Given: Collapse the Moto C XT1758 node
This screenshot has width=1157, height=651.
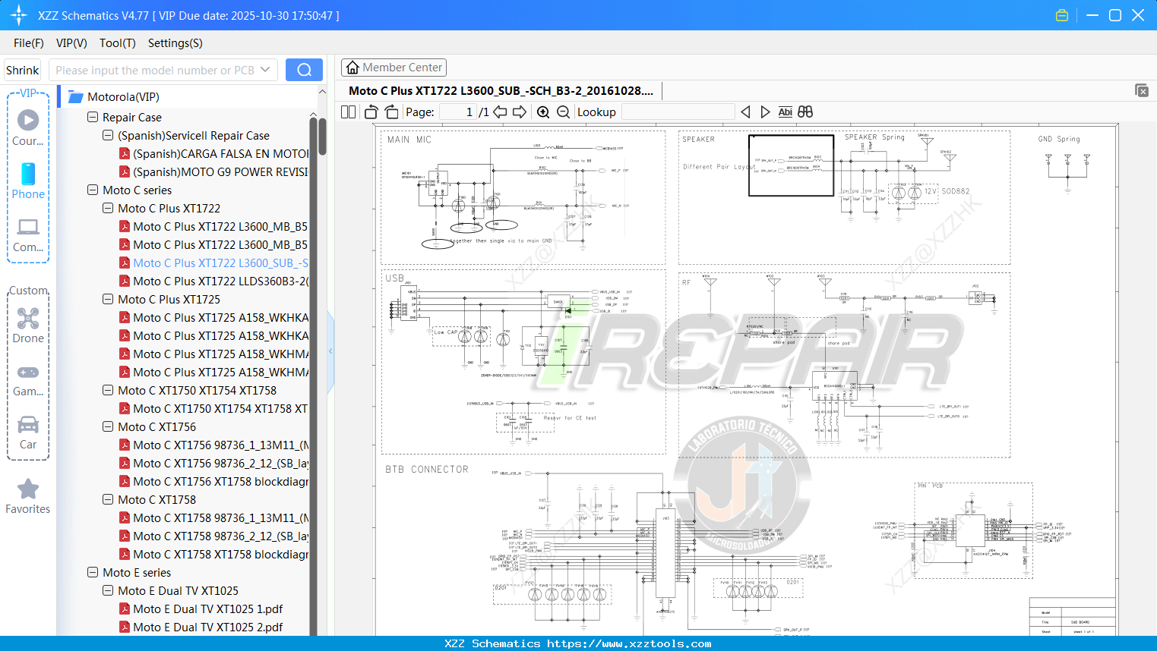Looking at the screenshot, I should (x=108, y=499).
